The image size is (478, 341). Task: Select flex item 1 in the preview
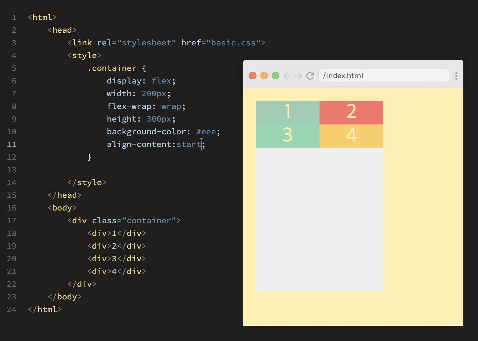click(x=288, y=113)
